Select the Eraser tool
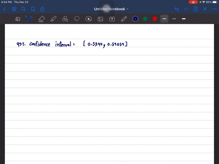Image resolution: width=219 pixels, height=164 pixels. [42, 19]
